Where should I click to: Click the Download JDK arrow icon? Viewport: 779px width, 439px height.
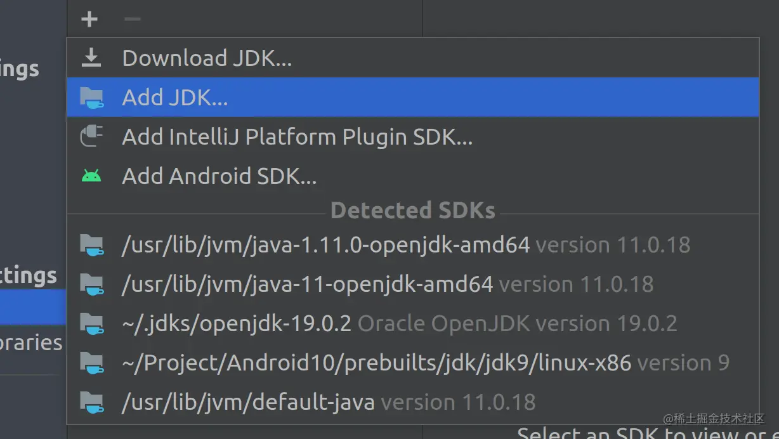(91, 58)
